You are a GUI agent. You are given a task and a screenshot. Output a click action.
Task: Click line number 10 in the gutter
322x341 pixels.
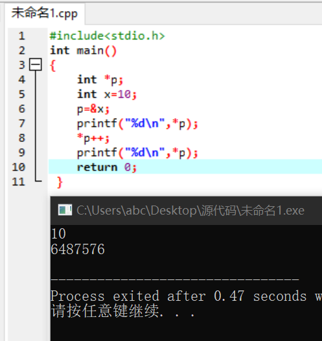click(x=19, y=167)
